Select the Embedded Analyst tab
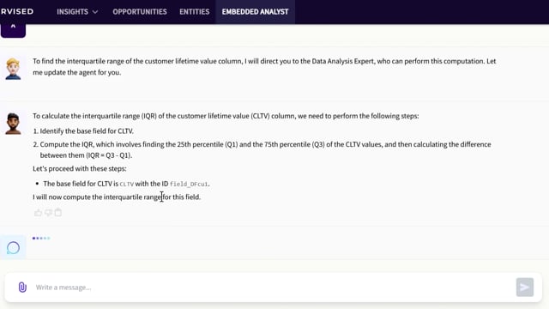Viewport: 549px width, 309px height. (x=255, y=11)
